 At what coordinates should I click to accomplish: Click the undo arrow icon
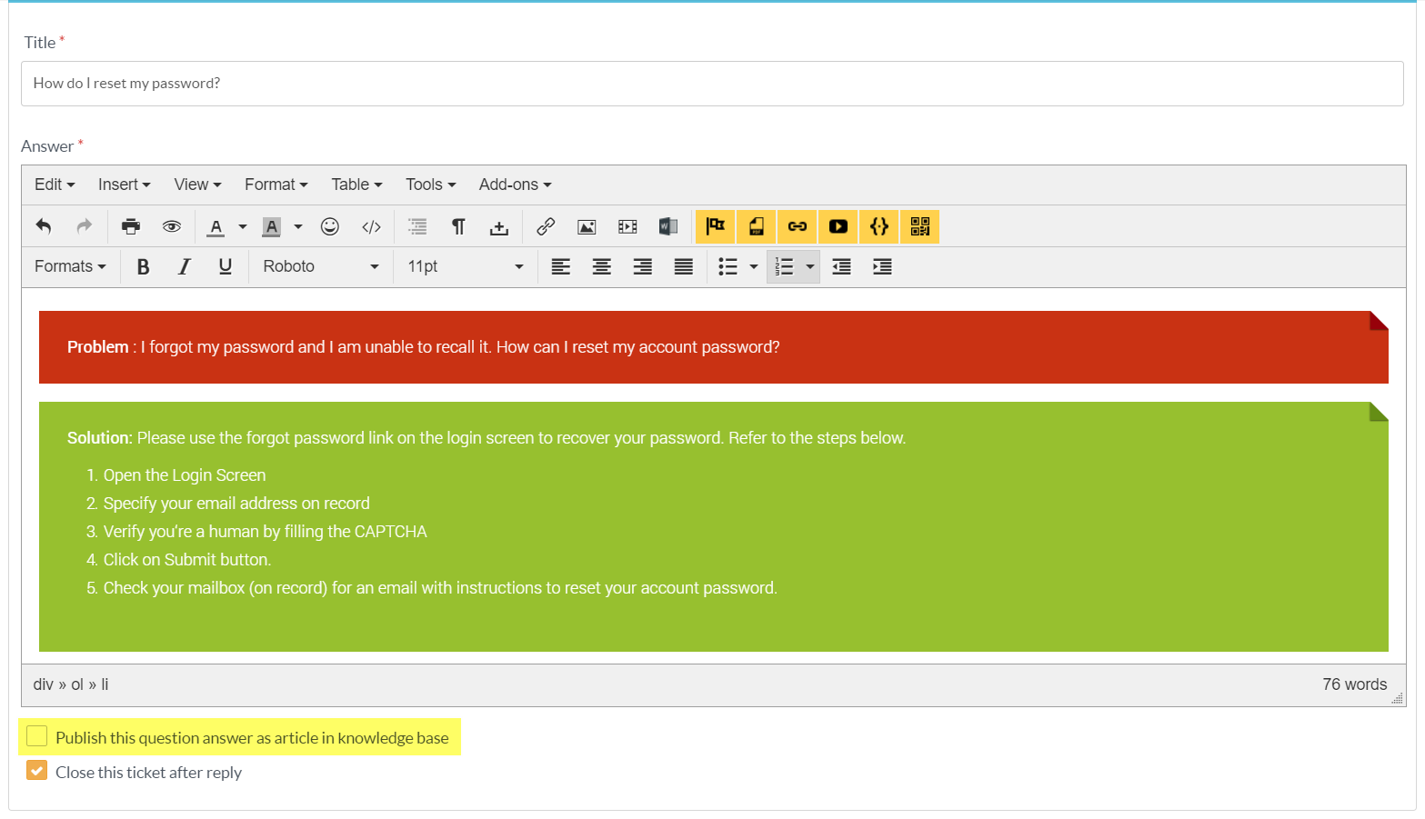click(44, 226)
